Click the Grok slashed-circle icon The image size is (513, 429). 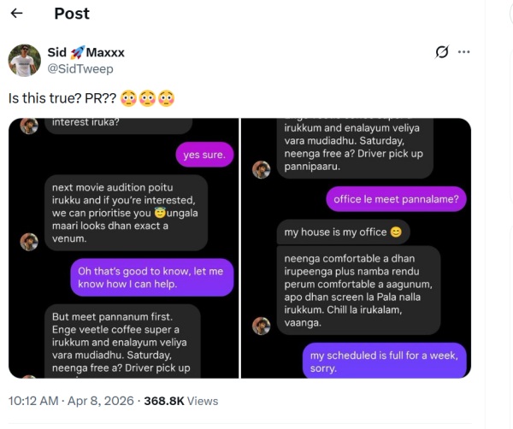click(441, 52)
